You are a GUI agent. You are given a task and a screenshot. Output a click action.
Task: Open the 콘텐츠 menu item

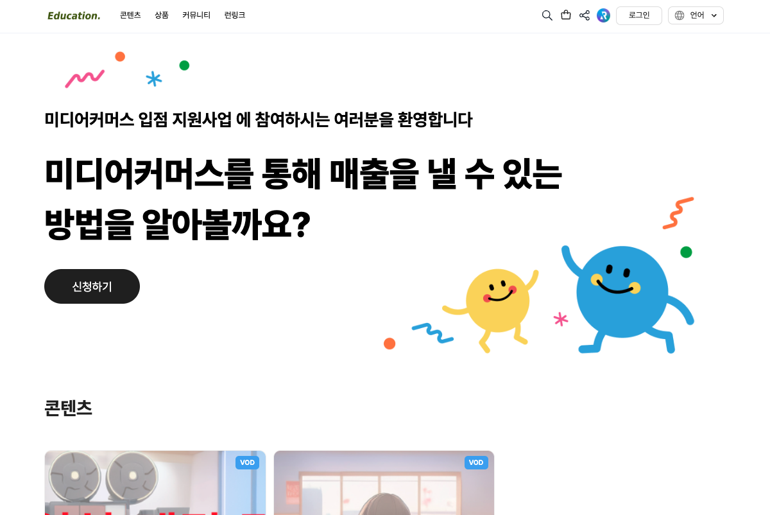(130, 15)
